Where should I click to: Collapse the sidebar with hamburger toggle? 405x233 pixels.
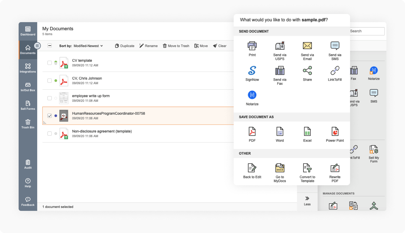pos(37,46)
